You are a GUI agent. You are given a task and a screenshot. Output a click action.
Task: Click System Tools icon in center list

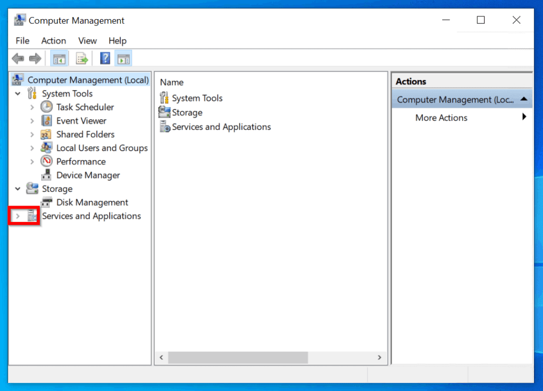pyautogui.click(x=164, y=97)
